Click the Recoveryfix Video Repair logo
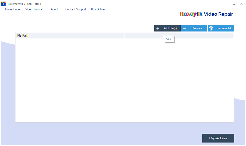Viewport: 246px width, 146px height. (x=207, y=14)
